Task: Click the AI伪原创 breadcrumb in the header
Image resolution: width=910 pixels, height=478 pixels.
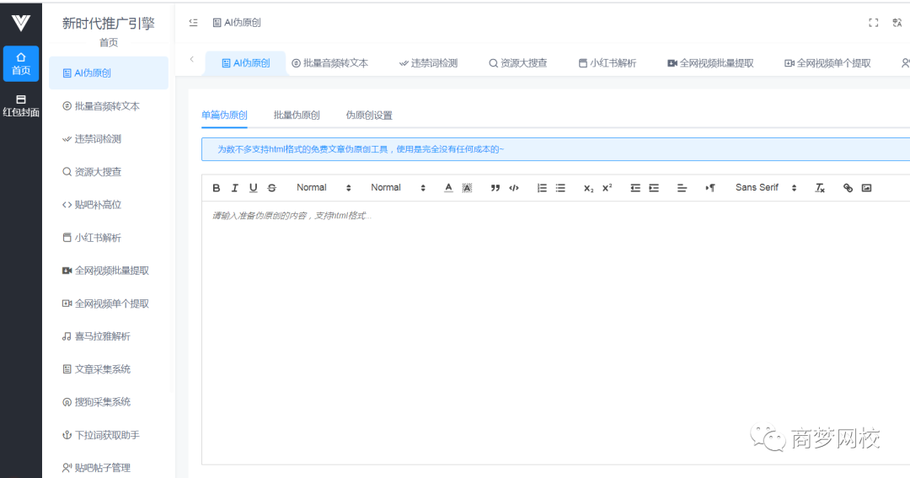Action: click(x=237, y=23)
